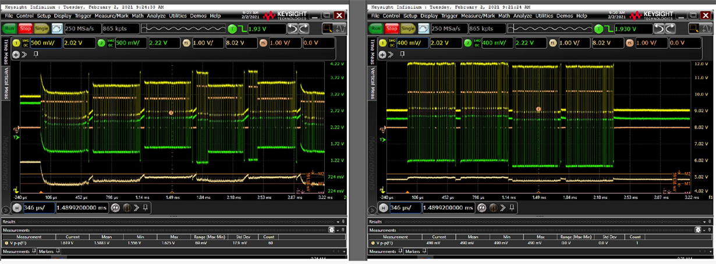
Task: Click timebase field 346 µs/ in left window
Action: (39, 208)
